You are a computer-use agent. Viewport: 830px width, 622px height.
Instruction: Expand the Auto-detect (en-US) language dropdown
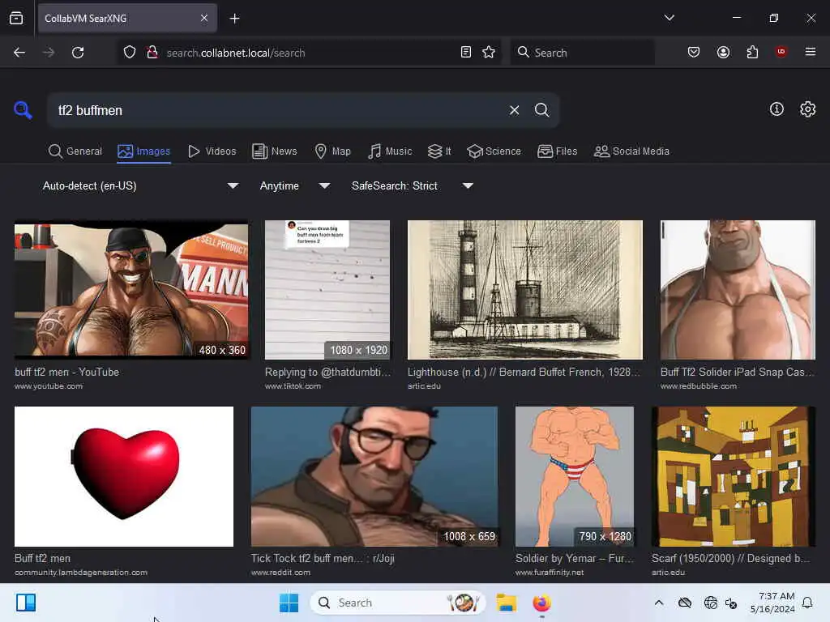140,185
